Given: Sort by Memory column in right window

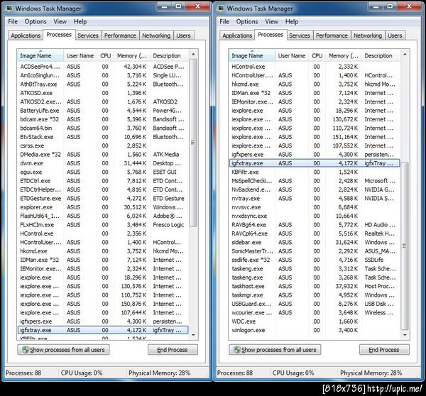Looking at the screenshot, I should (344, 55).
